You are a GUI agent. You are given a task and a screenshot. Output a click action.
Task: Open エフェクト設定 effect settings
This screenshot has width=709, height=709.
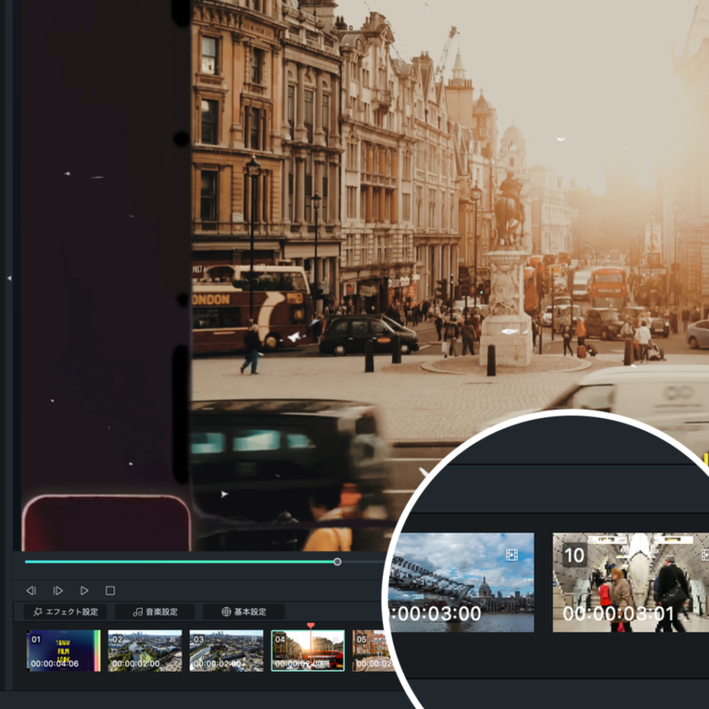(x=66, y=612)
